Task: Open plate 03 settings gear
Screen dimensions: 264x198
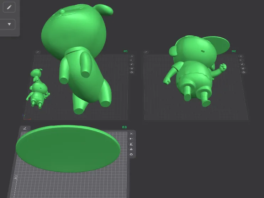Action: click(131, 154)
